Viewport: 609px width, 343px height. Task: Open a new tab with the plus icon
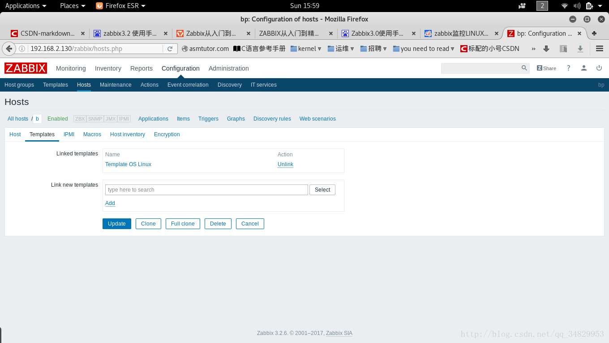pyautogui.click(x=594, y=33)
